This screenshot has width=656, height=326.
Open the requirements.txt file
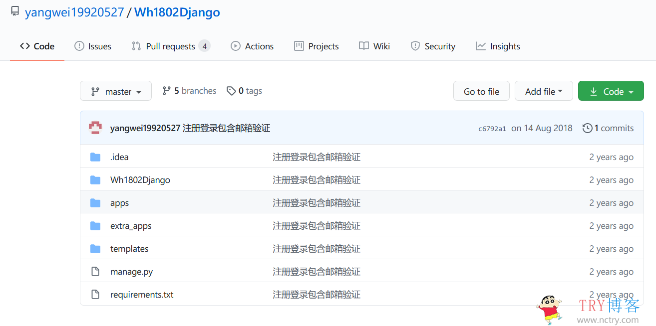[142, 295]
